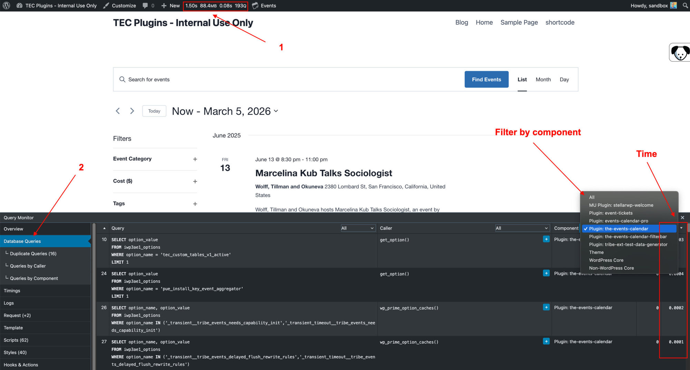
Task: Switch to Month view
Action: click(543, 79)
